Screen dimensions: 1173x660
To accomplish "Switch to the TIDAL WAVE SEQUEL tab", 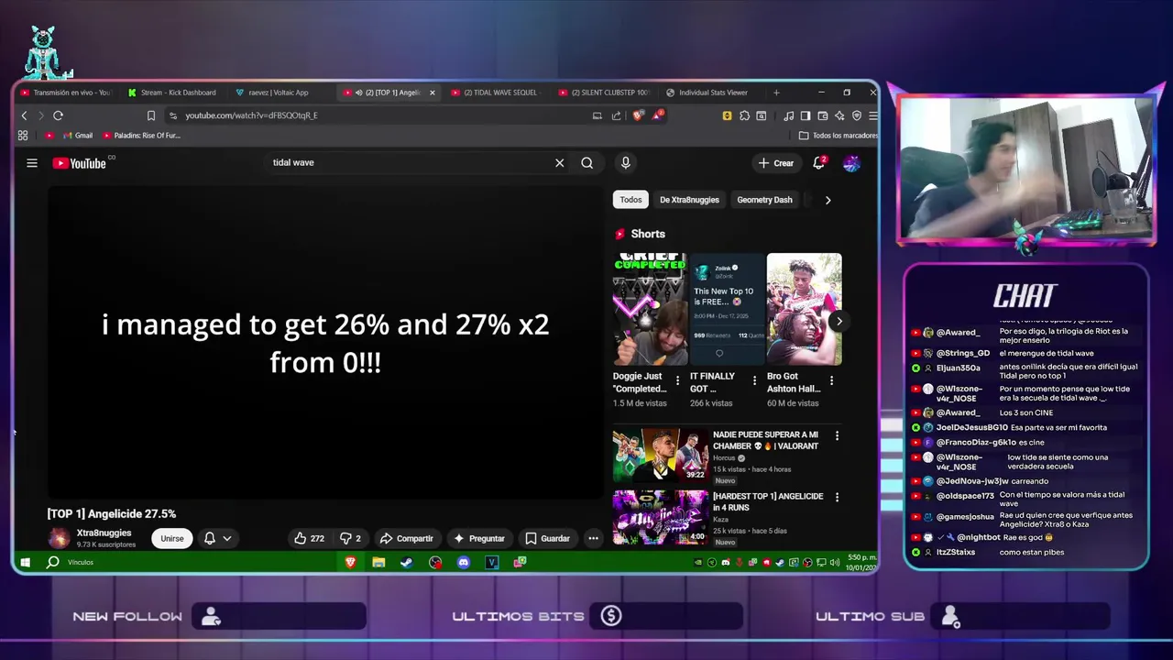I will click(x=495, y=93).
